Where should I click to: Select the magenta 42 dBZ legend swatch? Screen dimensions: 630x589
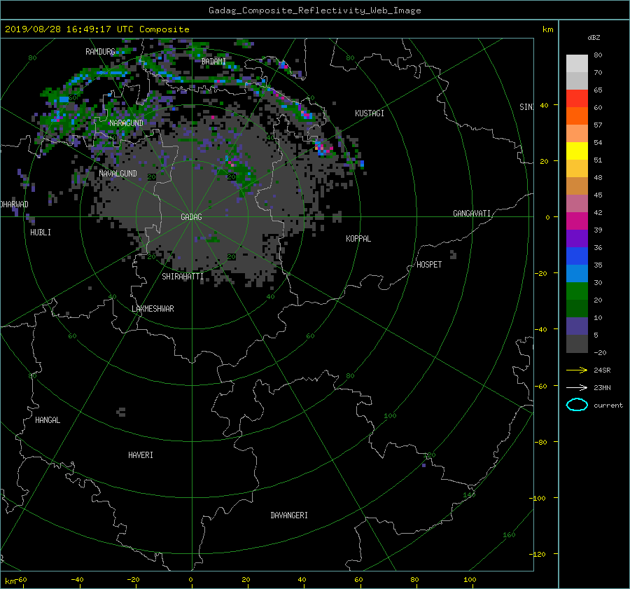tap(577, 221)
